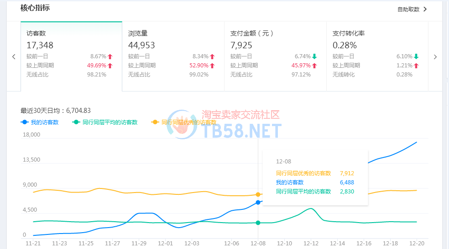Click the left carousel arrow beside 访客数
The image size is (449, 249).
tap(14, 57)
